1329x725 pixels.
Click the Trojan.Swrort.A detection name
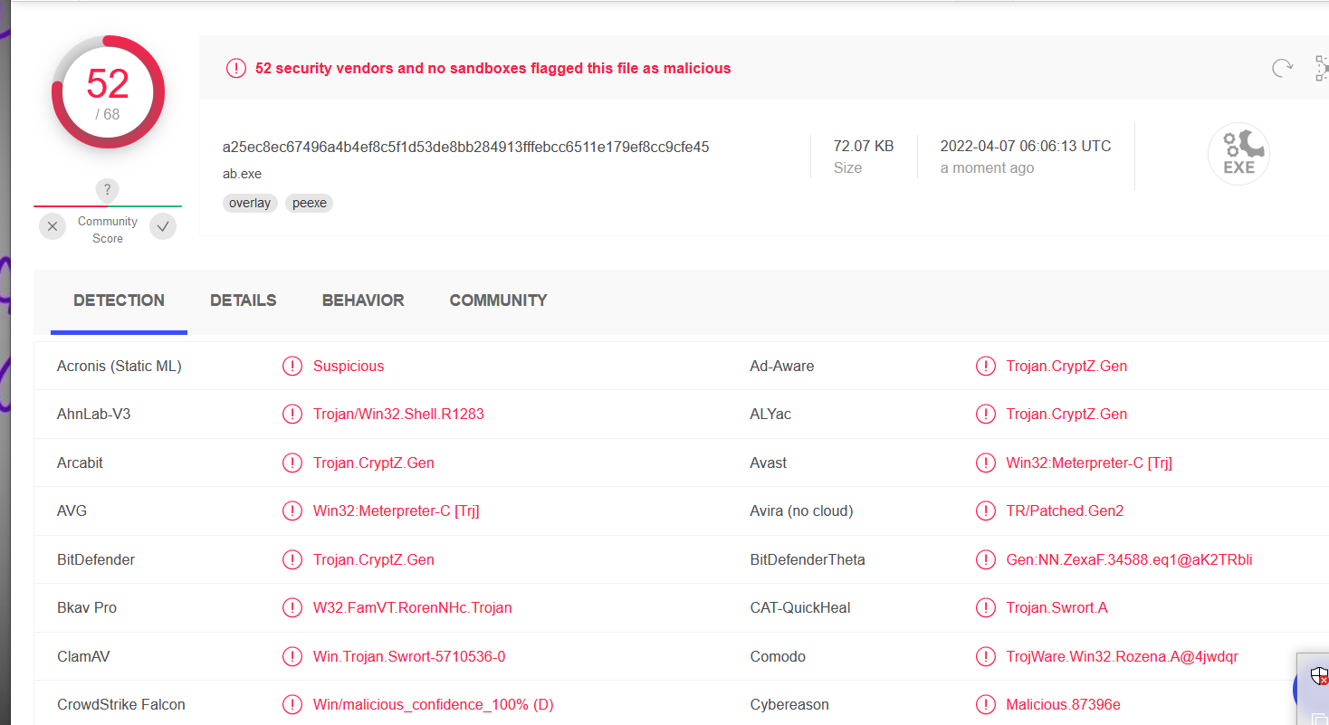[x=1057, y=607]
